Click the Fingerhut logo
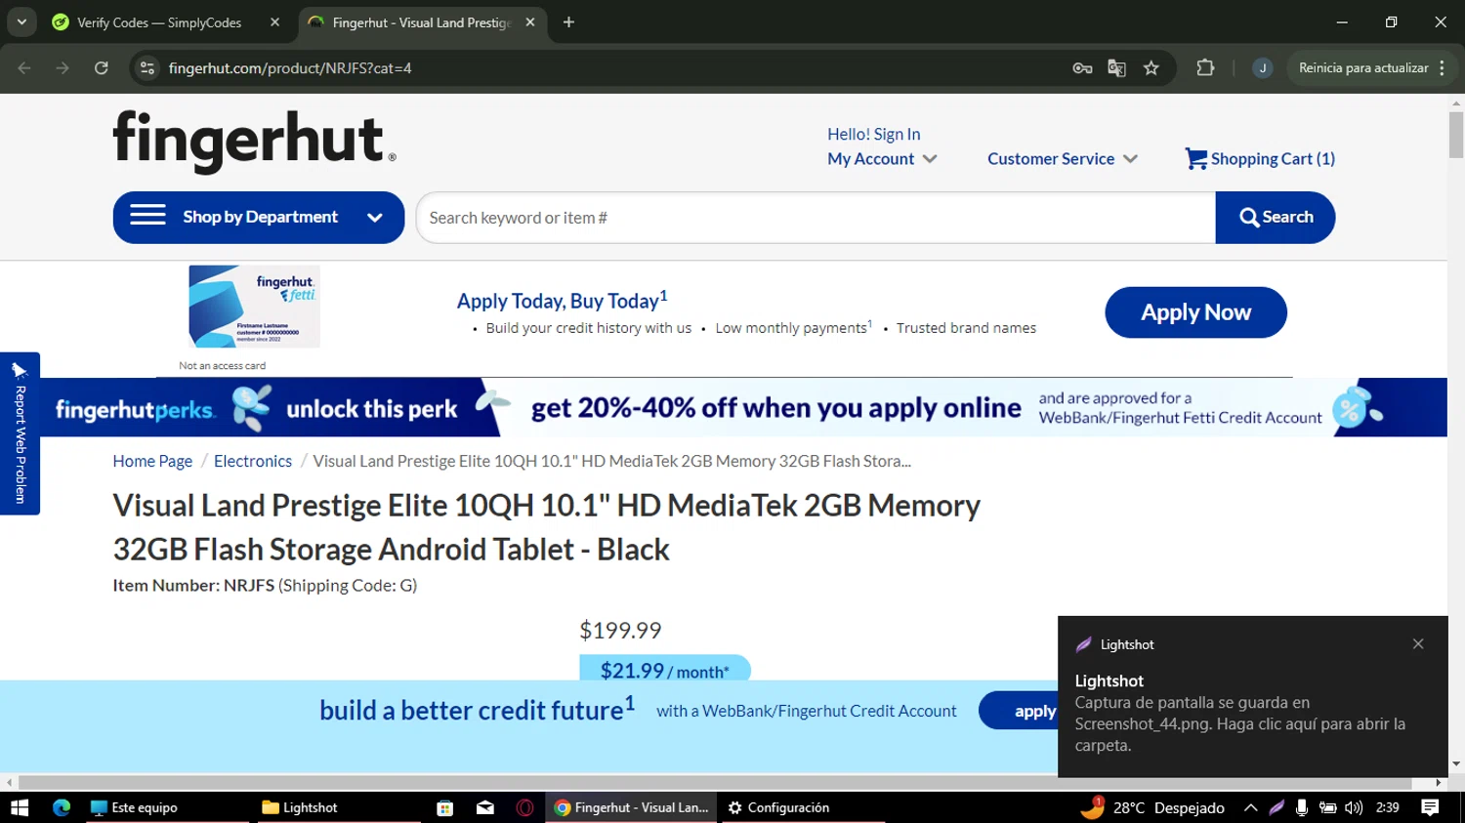1465x823 pixels. (x=255, y=141)
